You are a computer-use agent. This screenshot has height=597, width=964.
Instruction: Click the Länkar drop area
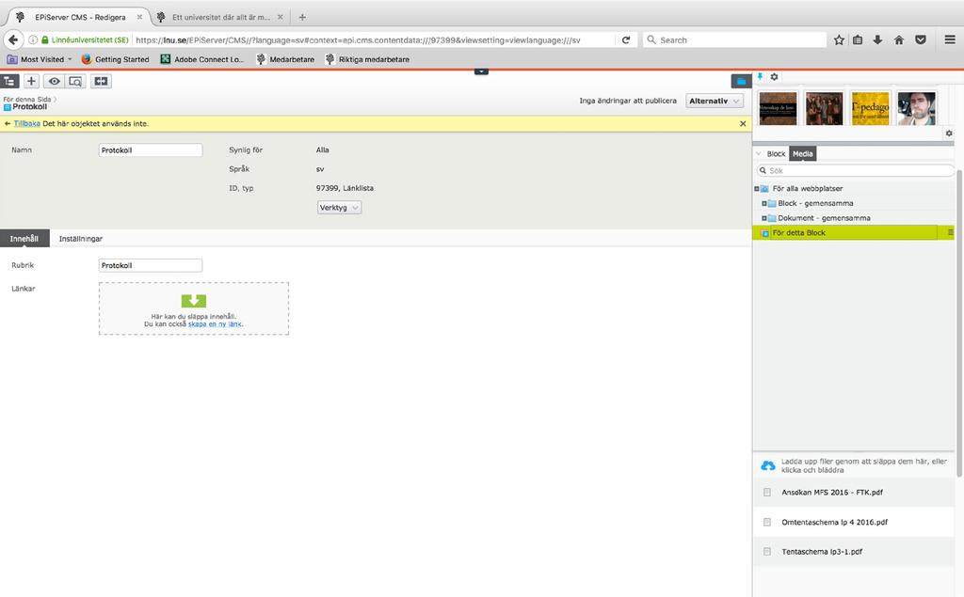click(194, 308)
